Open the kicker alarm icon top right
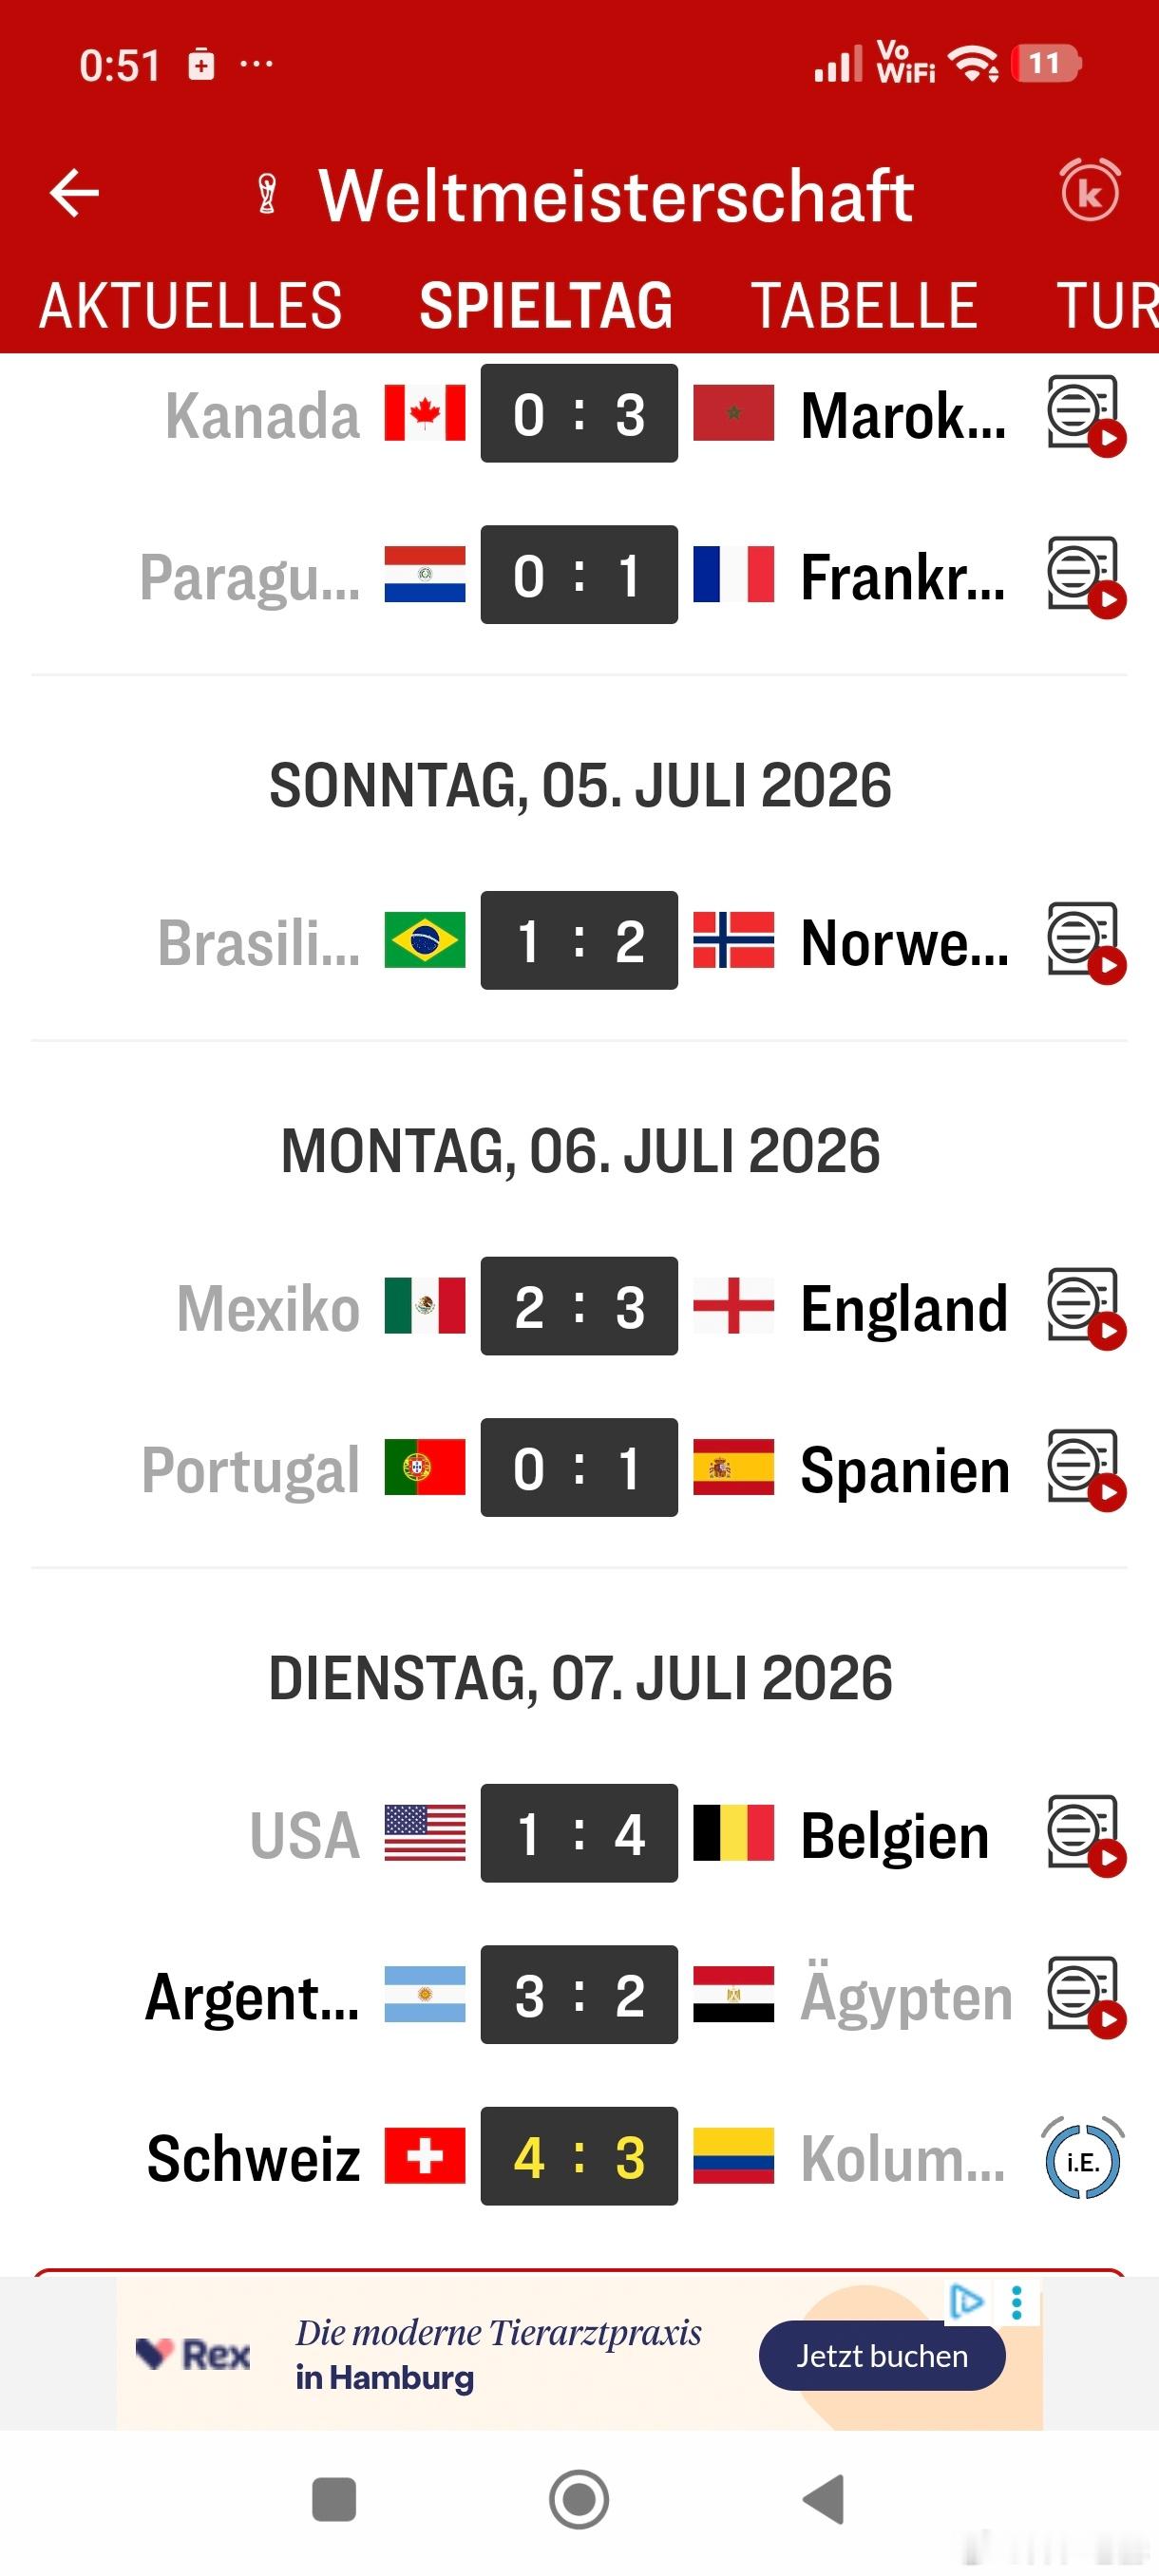The image size is (1159, 2576). pos(1089,190)
